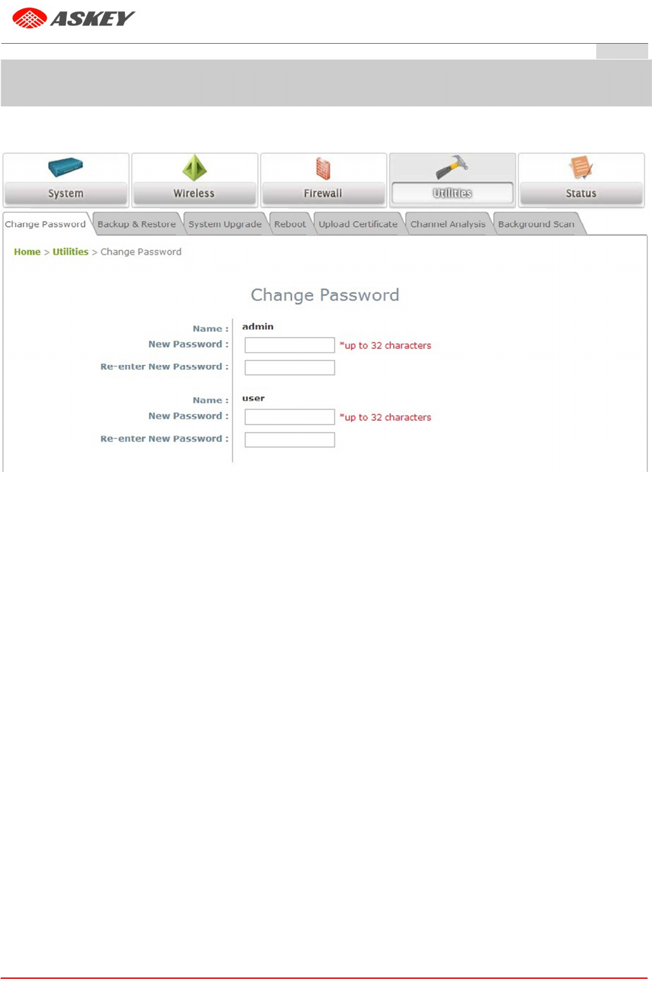Open the Channel Analysis tab

pos(448,224)
